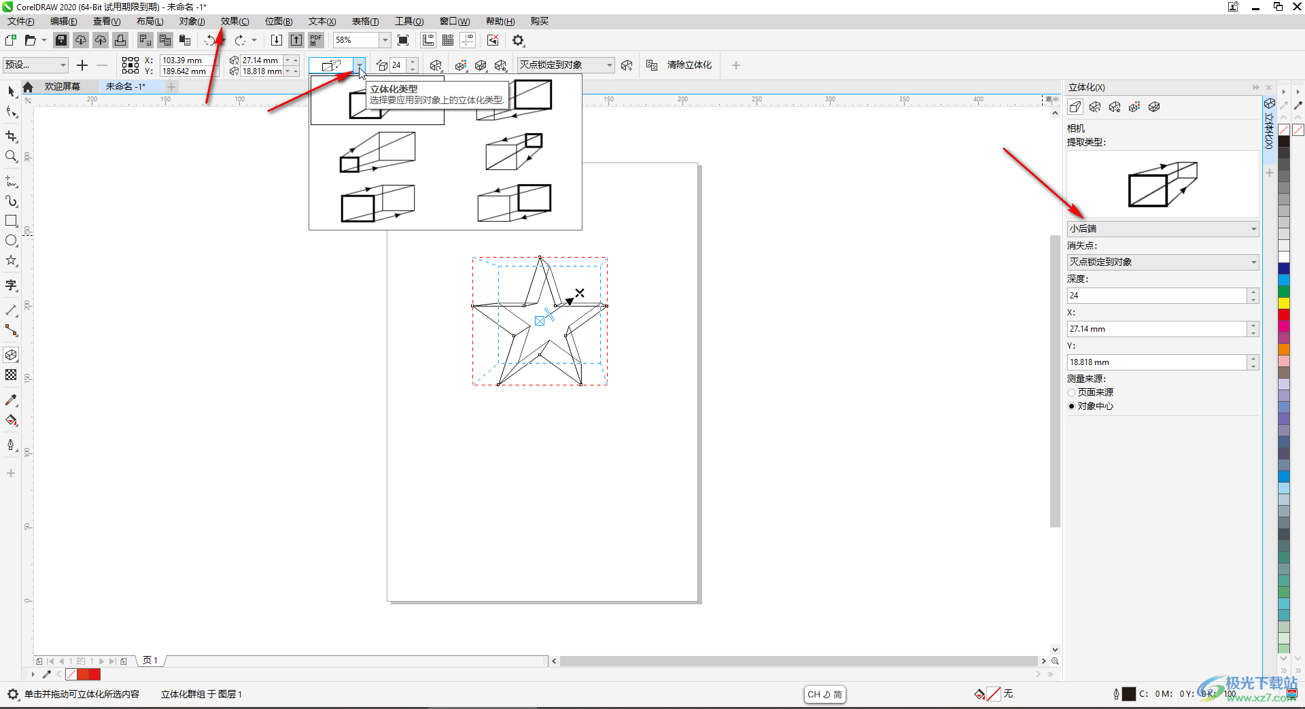Select 对象中心 radio button
1305x709 pixels.
click(1072, 406)
